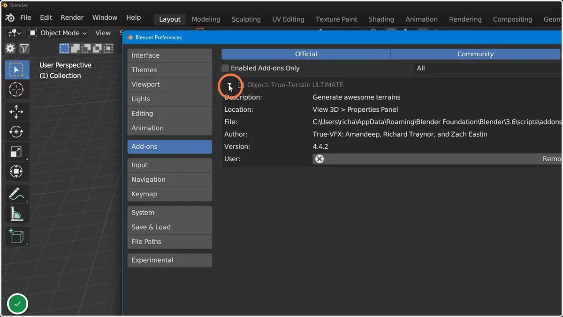Open the View menu in 3D viewport header

[103, 33]
